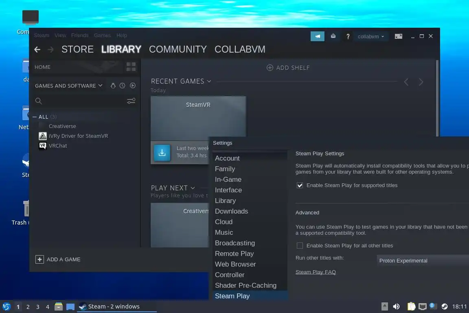Open the taskbar application menu launcher
This screenshot has height=313, width=469.
(6, 306)
